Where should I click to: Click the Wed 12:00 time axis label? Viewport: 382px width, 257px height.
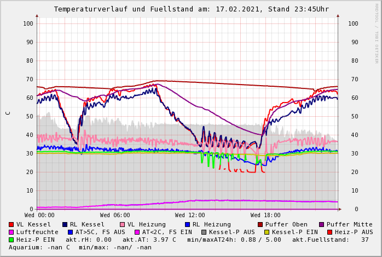[x=189, y=216]
